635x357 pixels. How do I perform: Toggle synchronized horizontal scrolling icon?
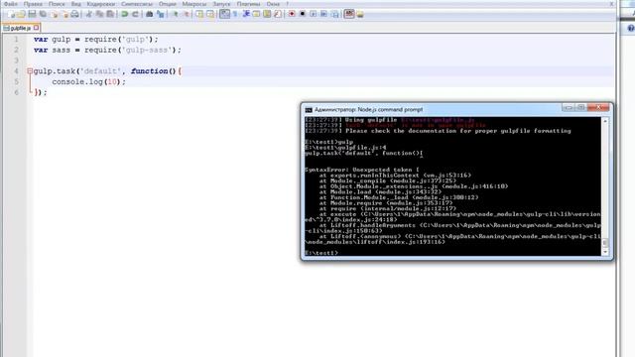[210, 14]
